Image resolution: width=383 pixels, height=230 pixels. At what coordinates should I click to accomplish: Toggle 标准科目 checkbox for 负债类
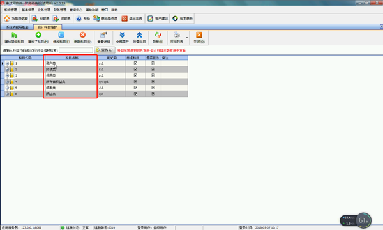point(135,69)
